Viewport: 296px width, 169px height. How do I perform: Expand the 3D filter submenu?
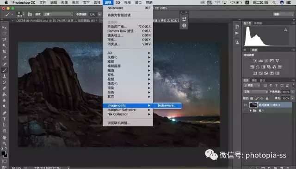point(128,53)
